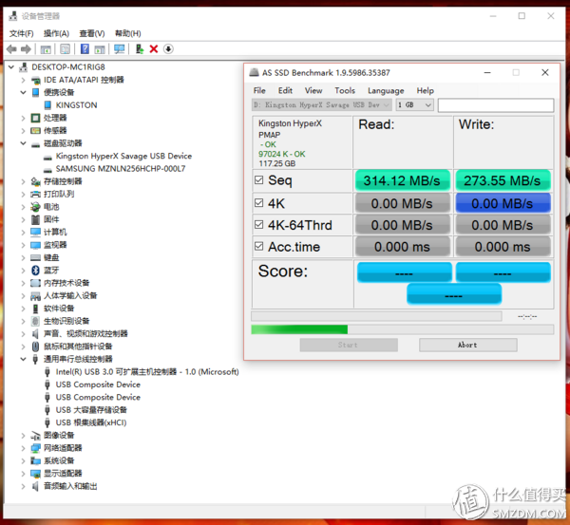Click the blue help question mark toolbar icon
This screenshot has height=525, width=570.
pos(85,49)
